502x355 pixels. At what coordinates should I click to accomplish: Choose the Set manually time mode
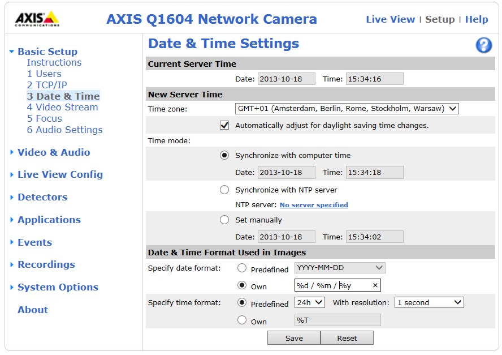pos(224,220)
